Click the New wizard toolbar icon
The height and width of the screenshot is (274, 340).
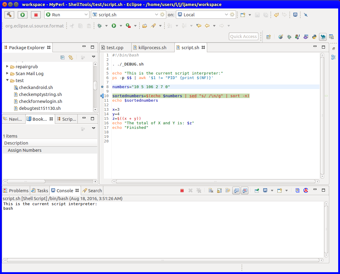coord(243,15)
